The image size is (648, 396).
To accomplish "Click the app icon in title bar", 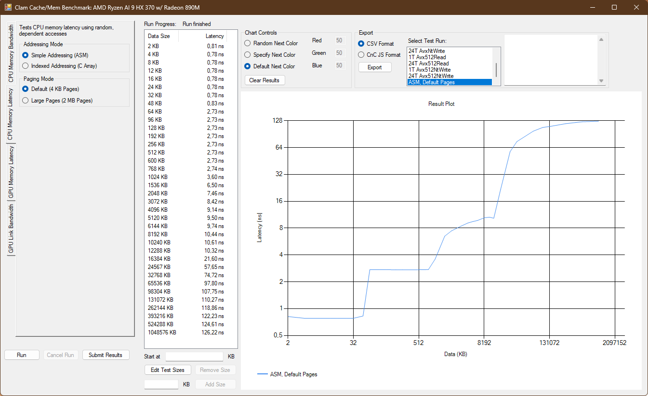I will (x=8, y=7).
